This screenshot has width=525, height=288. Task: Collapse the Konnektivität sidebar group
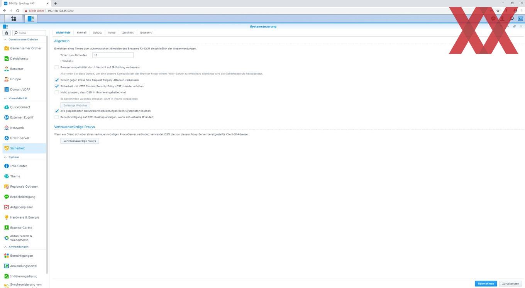click(x=5, y=98)
